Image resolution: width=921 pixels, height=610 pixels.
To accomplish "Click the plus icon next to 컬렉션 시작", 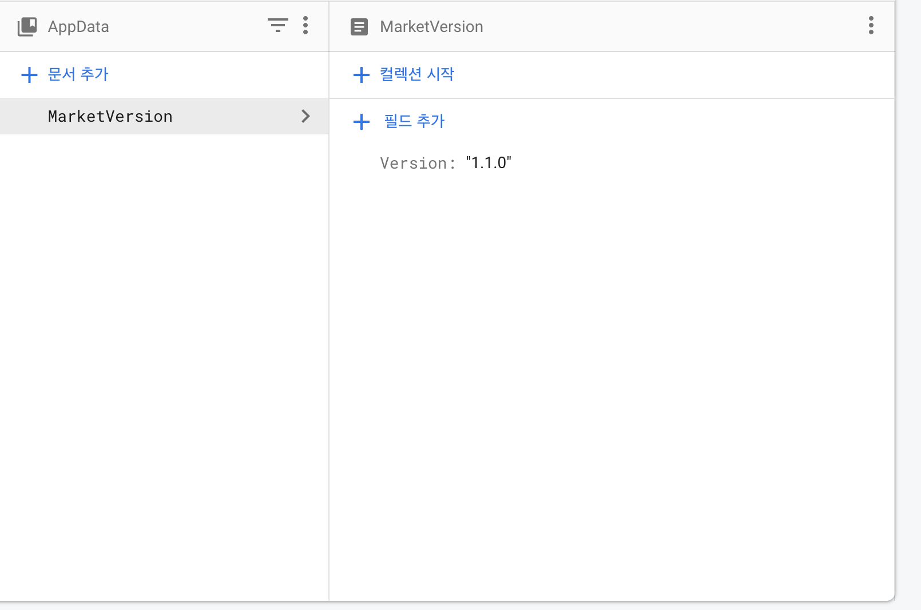I will [x=361, y=74].
